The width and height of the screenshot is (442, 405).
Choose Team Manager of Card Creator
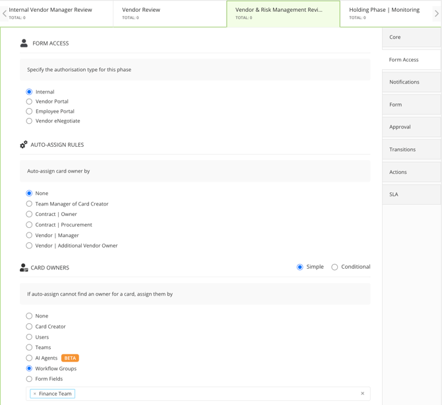pyautogui.click(x=29, y=203)
